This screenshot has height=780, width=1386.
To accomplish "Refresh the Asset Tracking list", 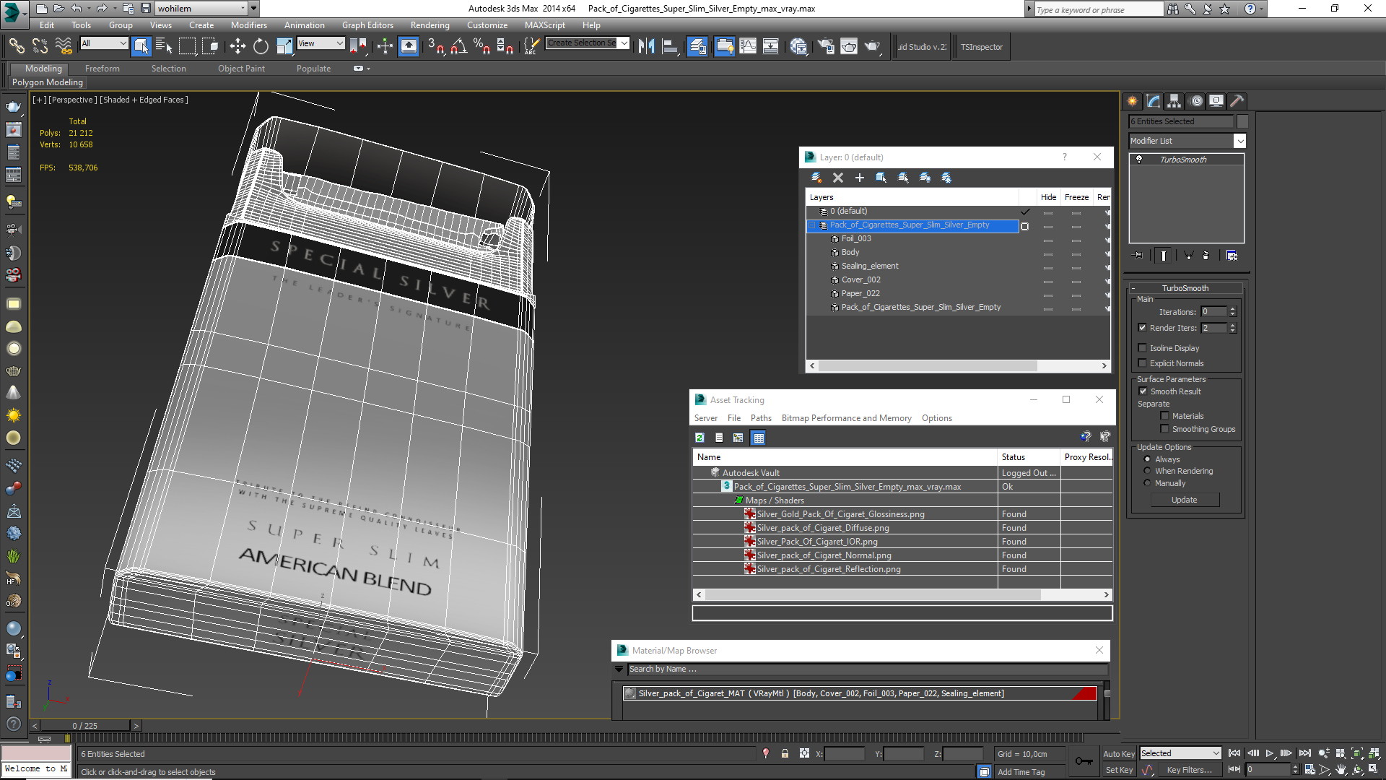I will (699, 438).
